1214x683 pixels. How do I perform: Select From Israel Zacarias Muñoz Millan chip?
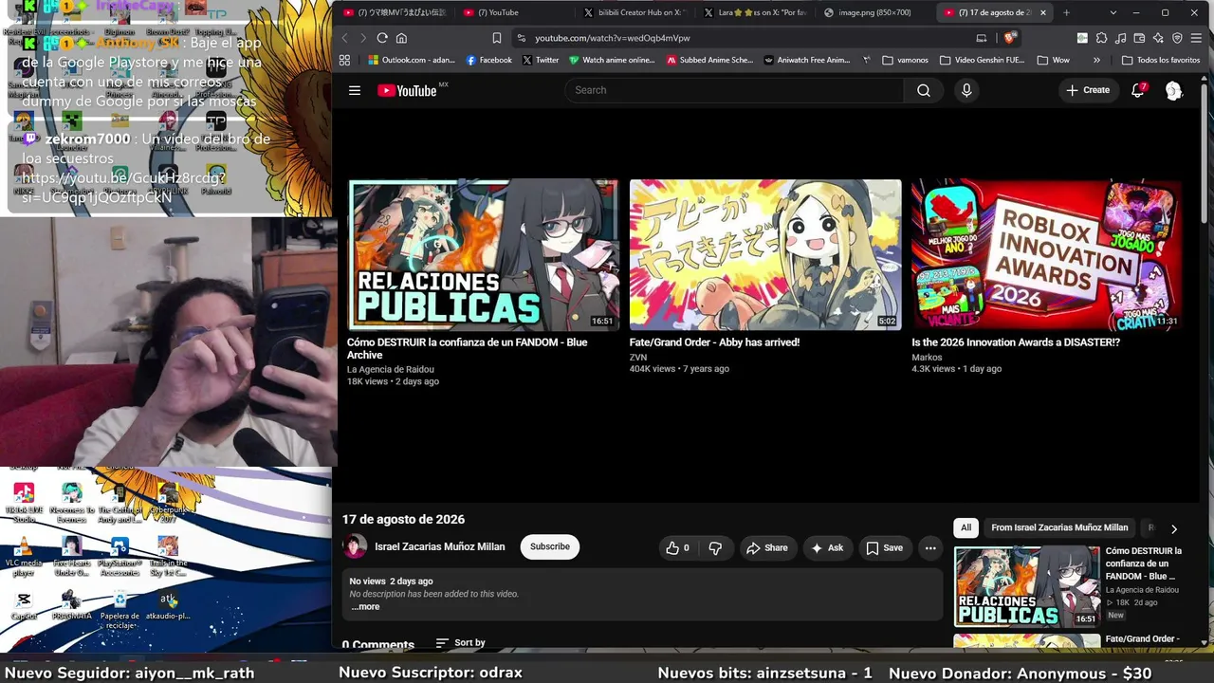click(x=1059, y=527)
